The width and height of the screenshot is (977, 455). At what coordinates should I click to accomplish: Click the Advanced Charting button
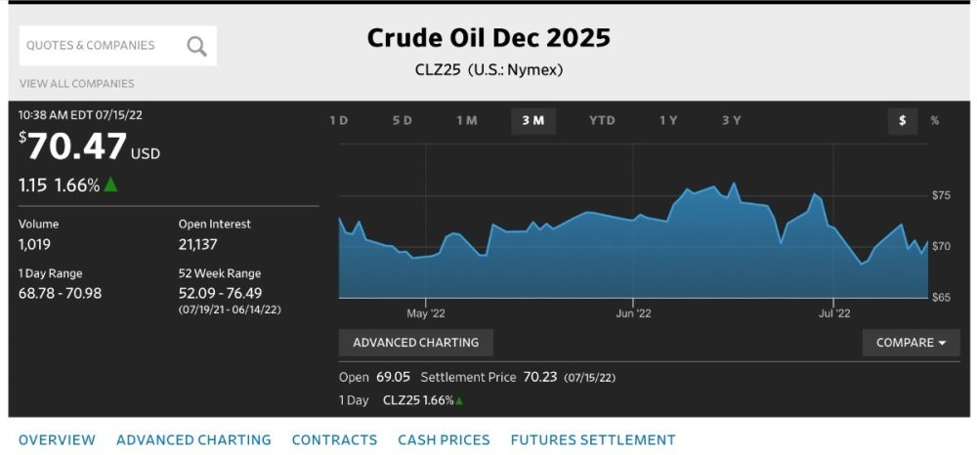click(415, 343)
